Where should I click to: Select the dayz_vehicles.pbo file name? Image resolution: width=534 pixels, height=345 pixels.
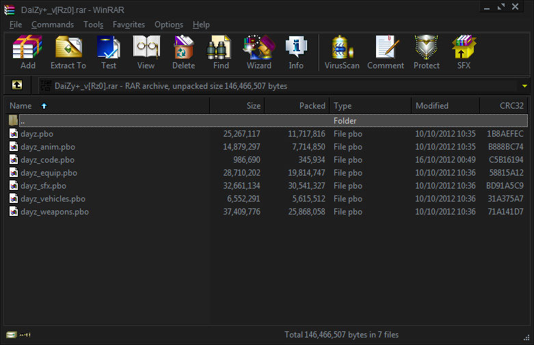coord(53,199)
